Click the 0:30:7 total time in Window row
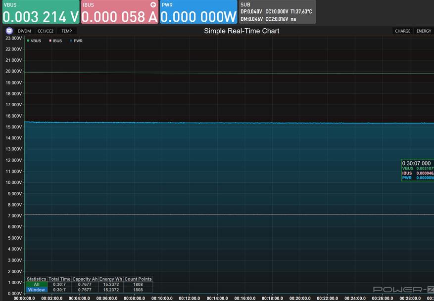Image resolution: width=434 pixels, height=301 pixels. 59,290
